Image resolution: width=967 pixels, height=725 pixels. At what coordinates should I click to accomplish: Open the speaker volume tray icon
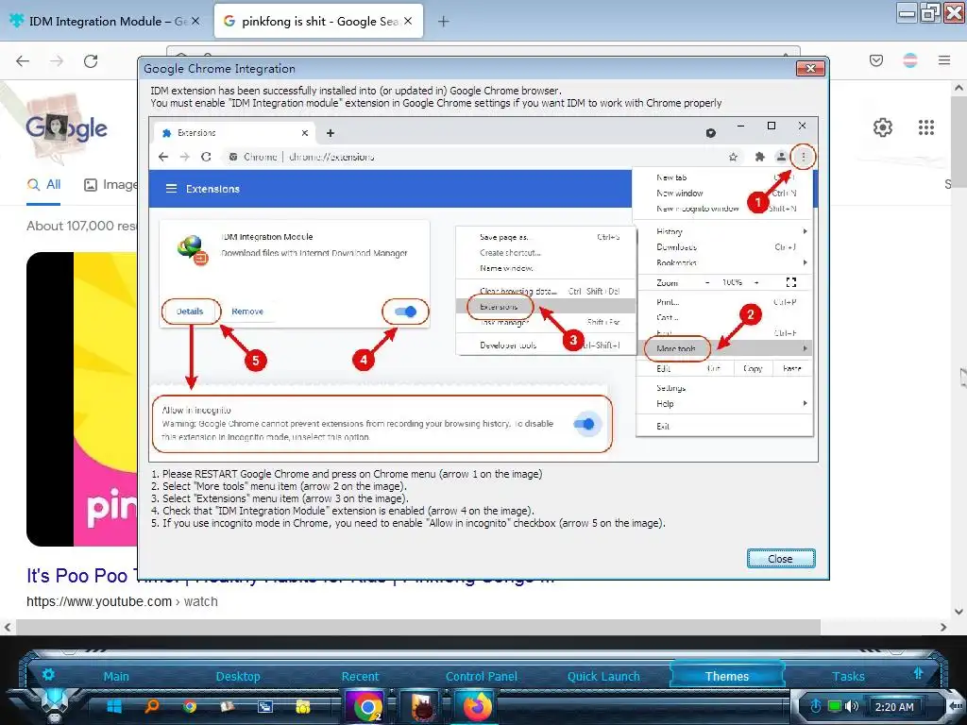(x=852, y=706)
